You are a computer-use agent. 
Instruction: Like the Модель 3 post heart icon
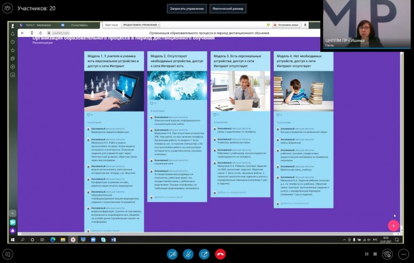tap(214, 115)
